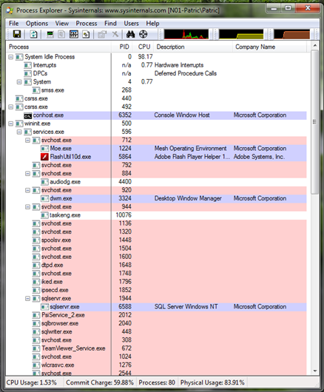
Task: Collapse the System process node
Action: (19, 82)
